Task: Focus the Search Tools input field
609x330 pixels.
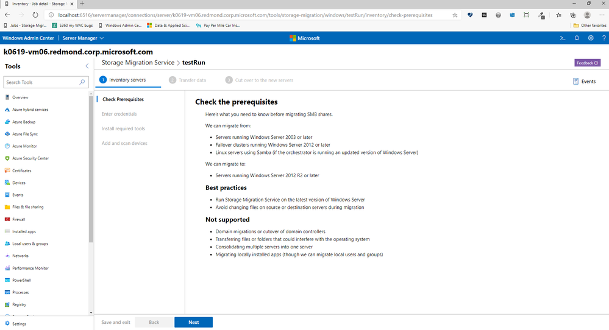Action: tap(46, 82)
